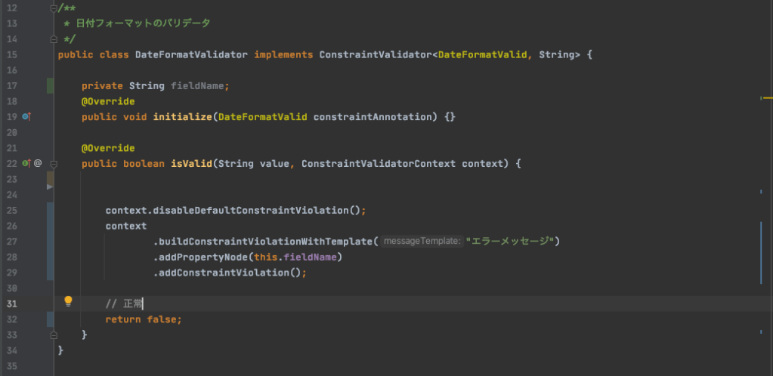Click the implements-method gutter icon on line 19
Image resolution: width=773 pixels, height=376 pixels.
(26, 117)
